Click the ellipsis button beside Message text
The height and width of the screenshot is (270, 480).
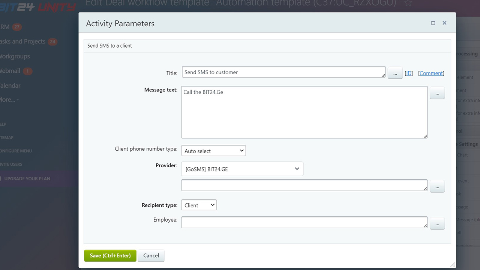point(437,93)
